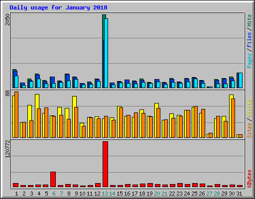Select the orange Visits bar for day 1
Screen dimensions: 255x199
[x=16, y=114]
